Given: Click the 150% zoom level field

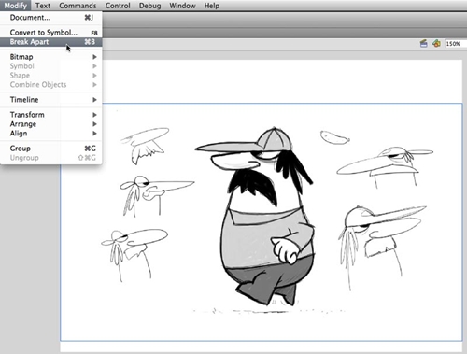Looking at the screenshot, I should point(456,44).
